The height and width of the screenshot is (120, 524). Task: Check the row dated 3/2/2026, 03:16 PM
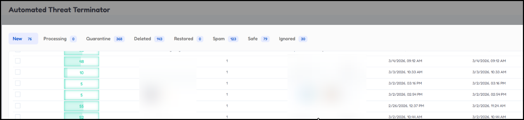[x=18, y=83]
